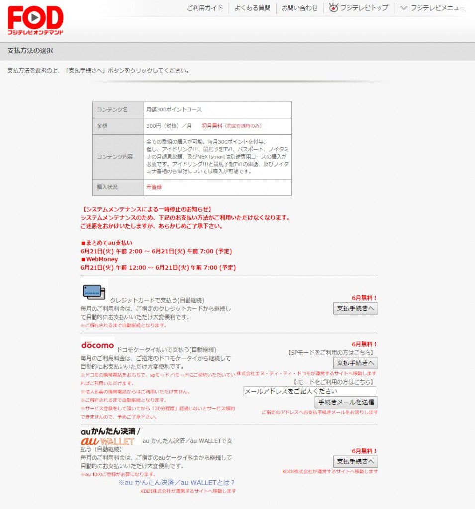This screenshot has width=475, height=509.
Task: Click the orange au WALLET logo
Action: pyautogui.click(x=107, y=441)
